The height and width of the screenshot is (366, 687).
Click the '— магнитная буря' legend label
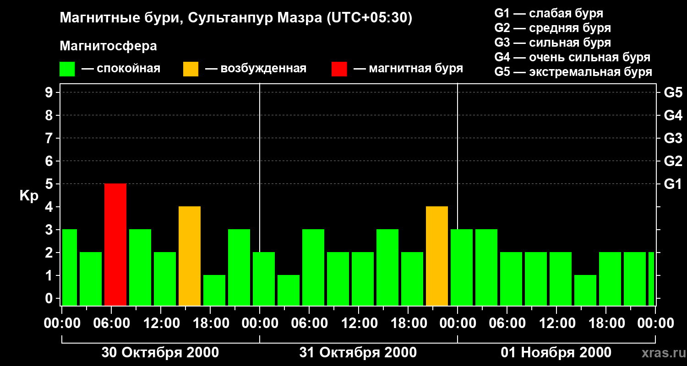[408, 69]
